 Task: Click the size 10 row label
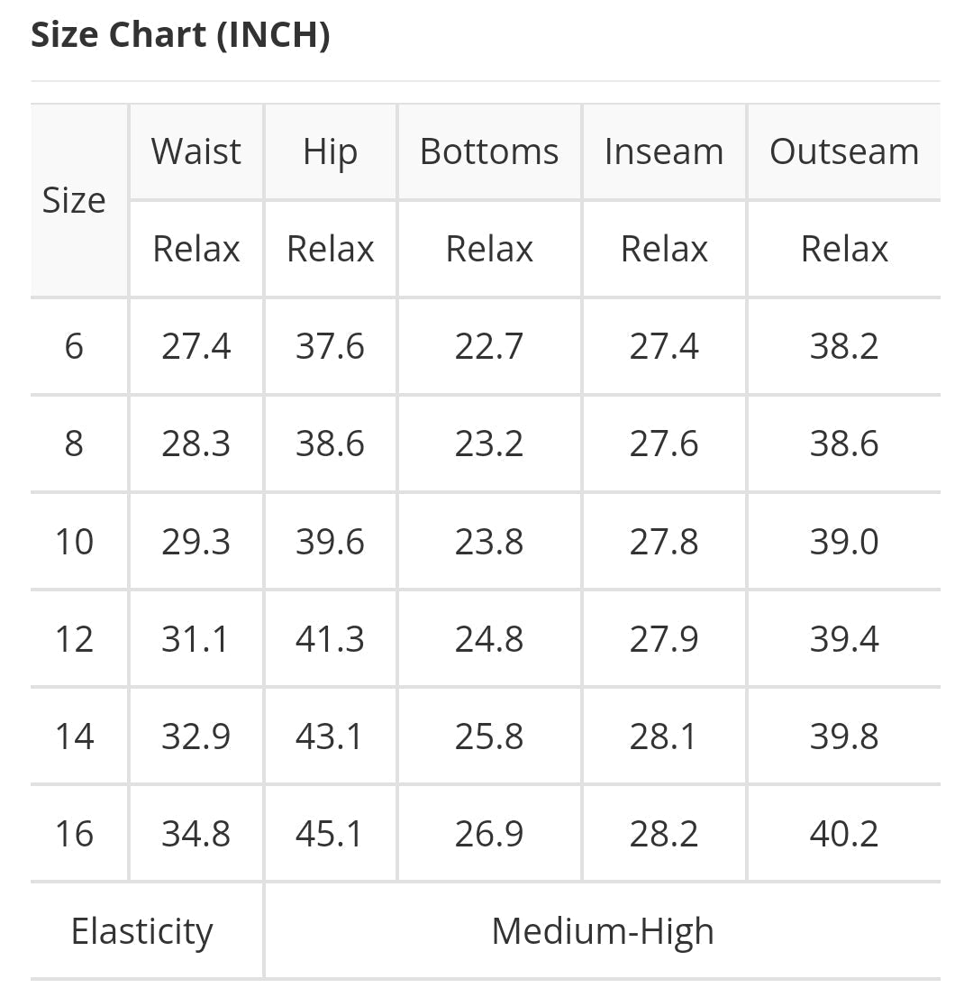click(74, 542)
